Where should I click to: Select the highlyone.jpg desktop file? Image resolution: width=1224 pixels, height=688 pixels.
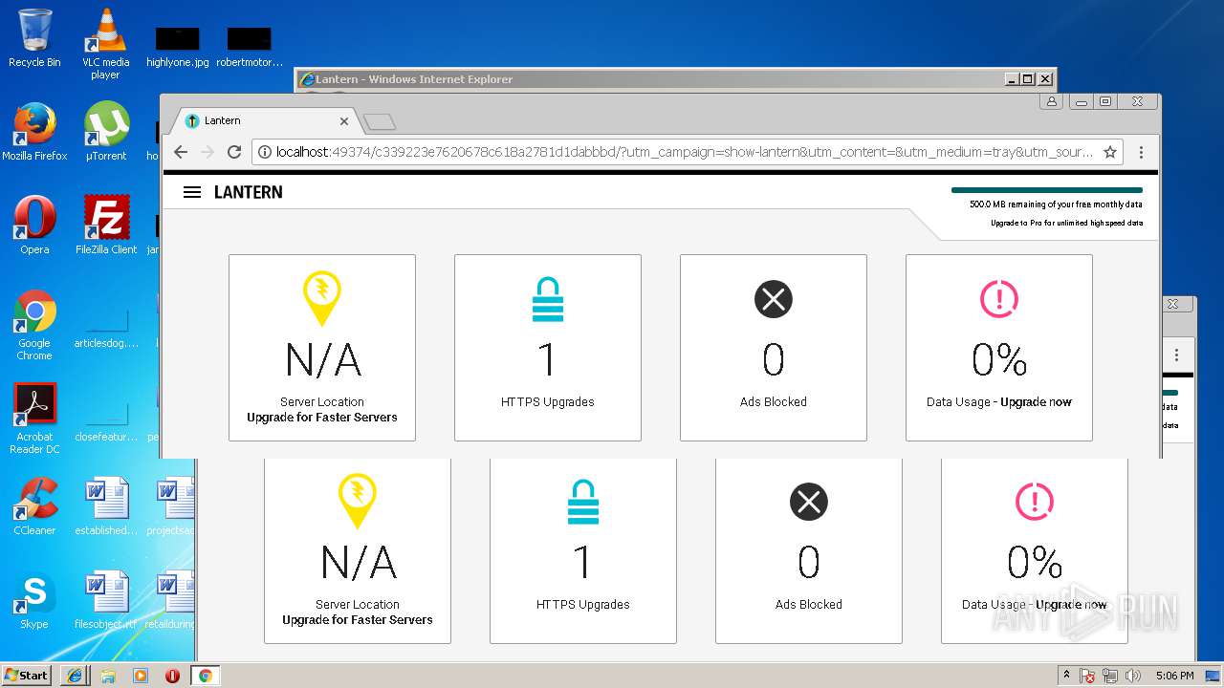[x=177, y=48]
